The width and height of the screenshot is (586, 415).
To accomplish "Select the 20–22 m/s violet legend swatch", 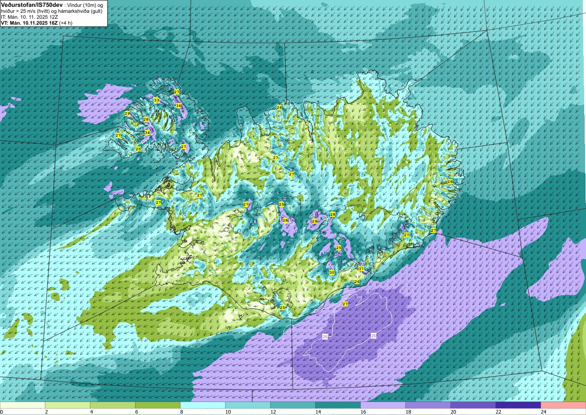I will [x=473, y=405].
